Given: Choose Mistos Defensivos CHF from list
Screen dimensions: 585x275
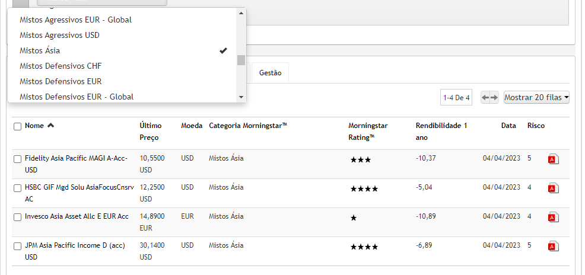Looking at the screenshot, I should coord(122,66).
